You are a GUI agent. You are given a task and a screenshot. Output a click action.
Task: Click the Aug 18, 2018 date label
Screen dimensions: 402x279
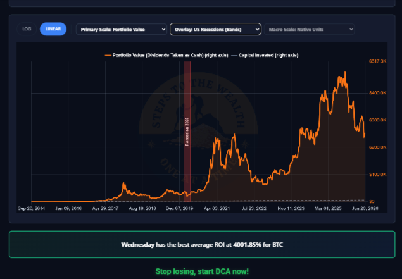coord(142,209)
